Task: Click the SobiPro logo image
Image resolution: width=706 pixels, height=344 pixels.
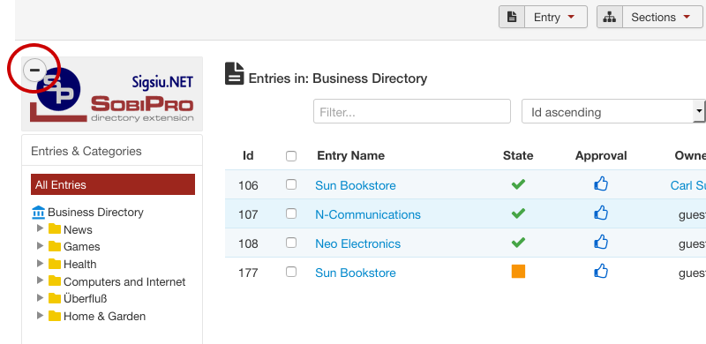Action: 112,93
